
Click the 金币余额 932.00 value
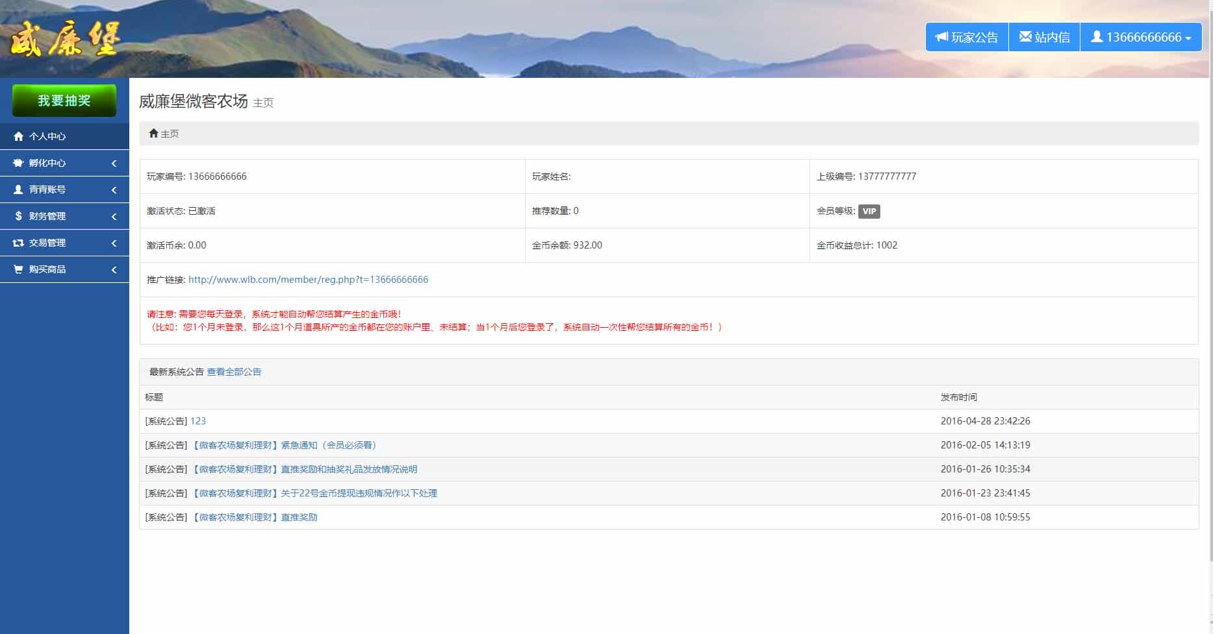click(587, 245)
